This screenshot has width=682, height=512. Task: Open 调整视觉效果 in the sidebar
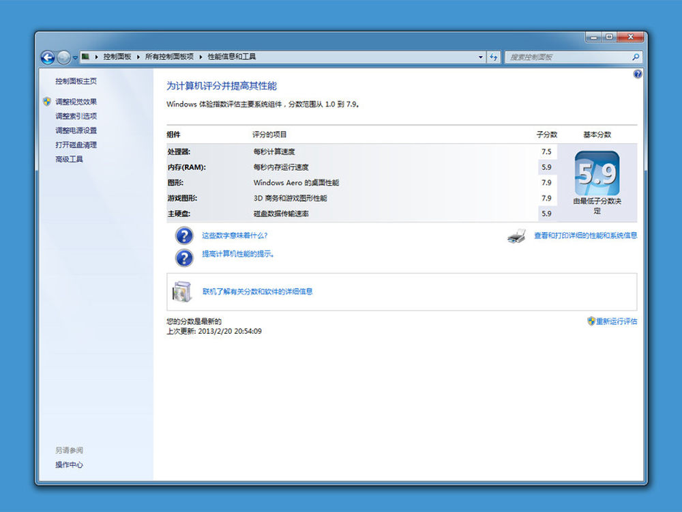(76, 102)
